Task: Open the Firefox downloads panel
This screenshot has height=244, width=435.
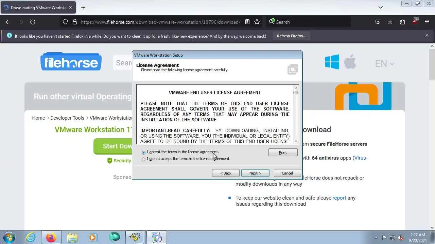Action: coord(390,22)
